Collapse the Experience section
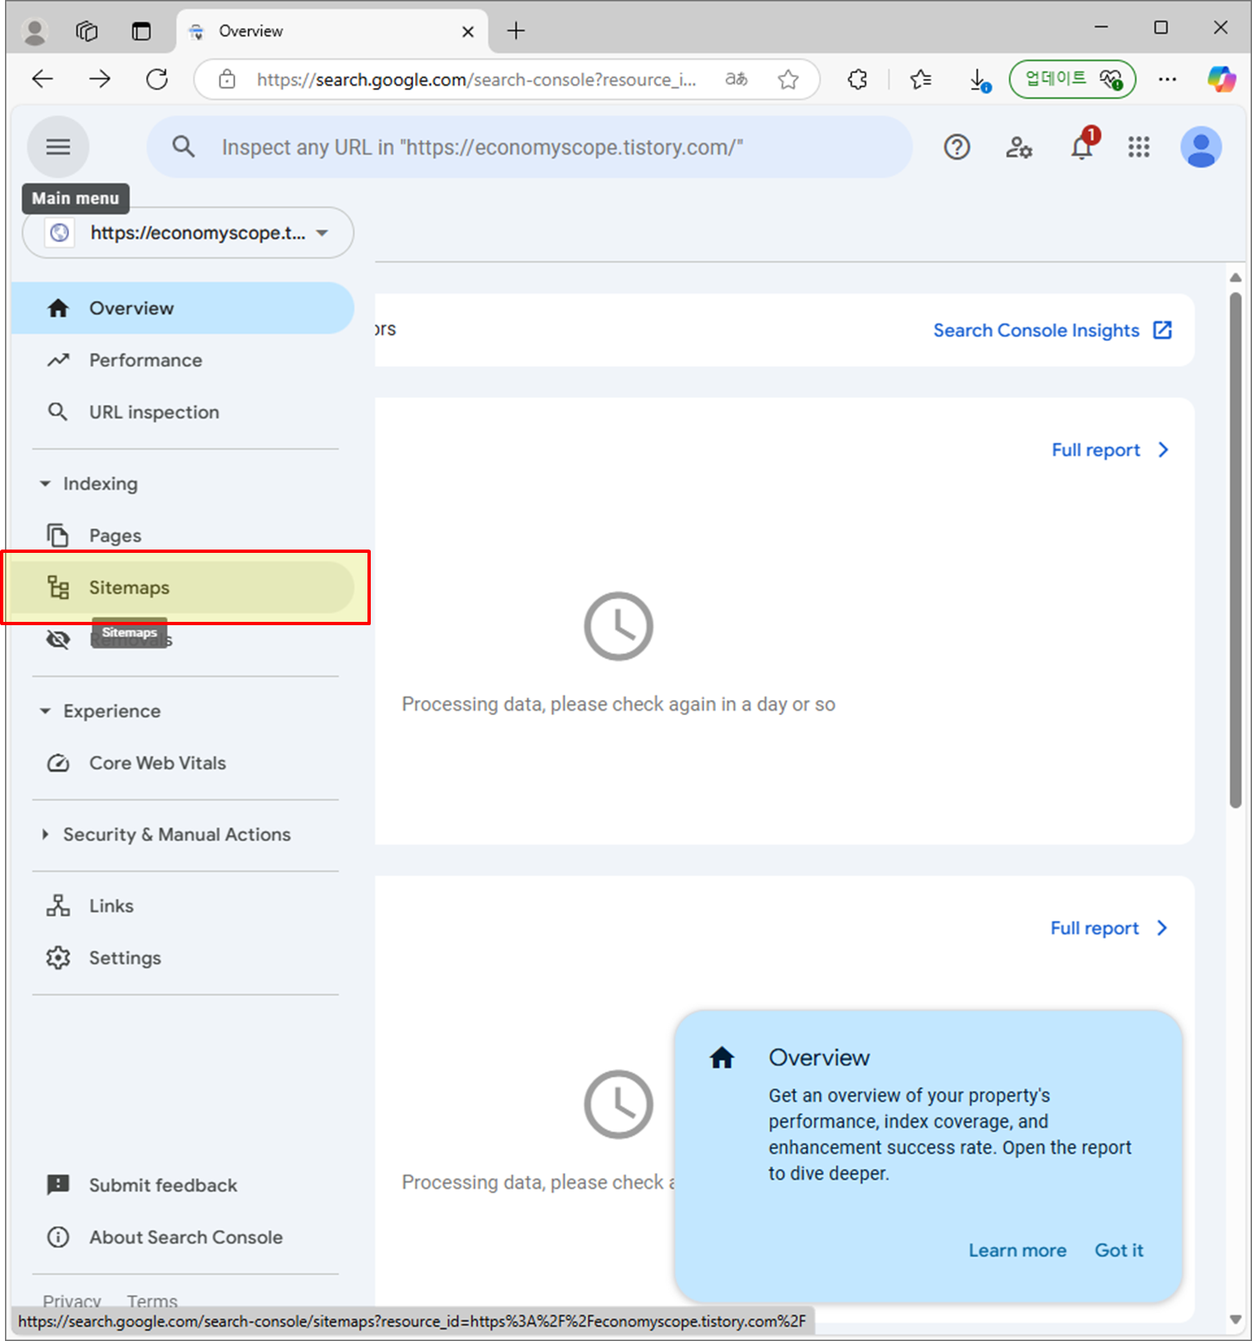Viewport: 1252px width, 1341px height. (x=45, y=711)
